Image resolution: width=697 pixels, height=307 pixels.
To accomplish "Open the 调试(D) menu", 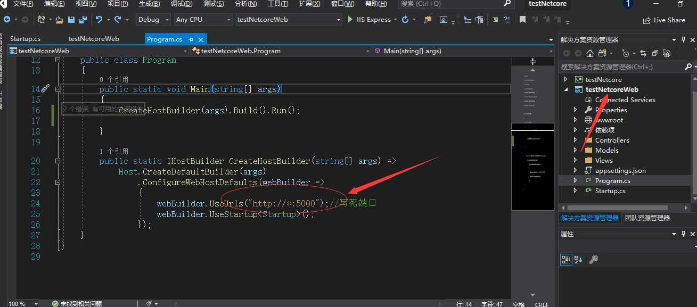I will pyautogui.click(x=182, y=4).
